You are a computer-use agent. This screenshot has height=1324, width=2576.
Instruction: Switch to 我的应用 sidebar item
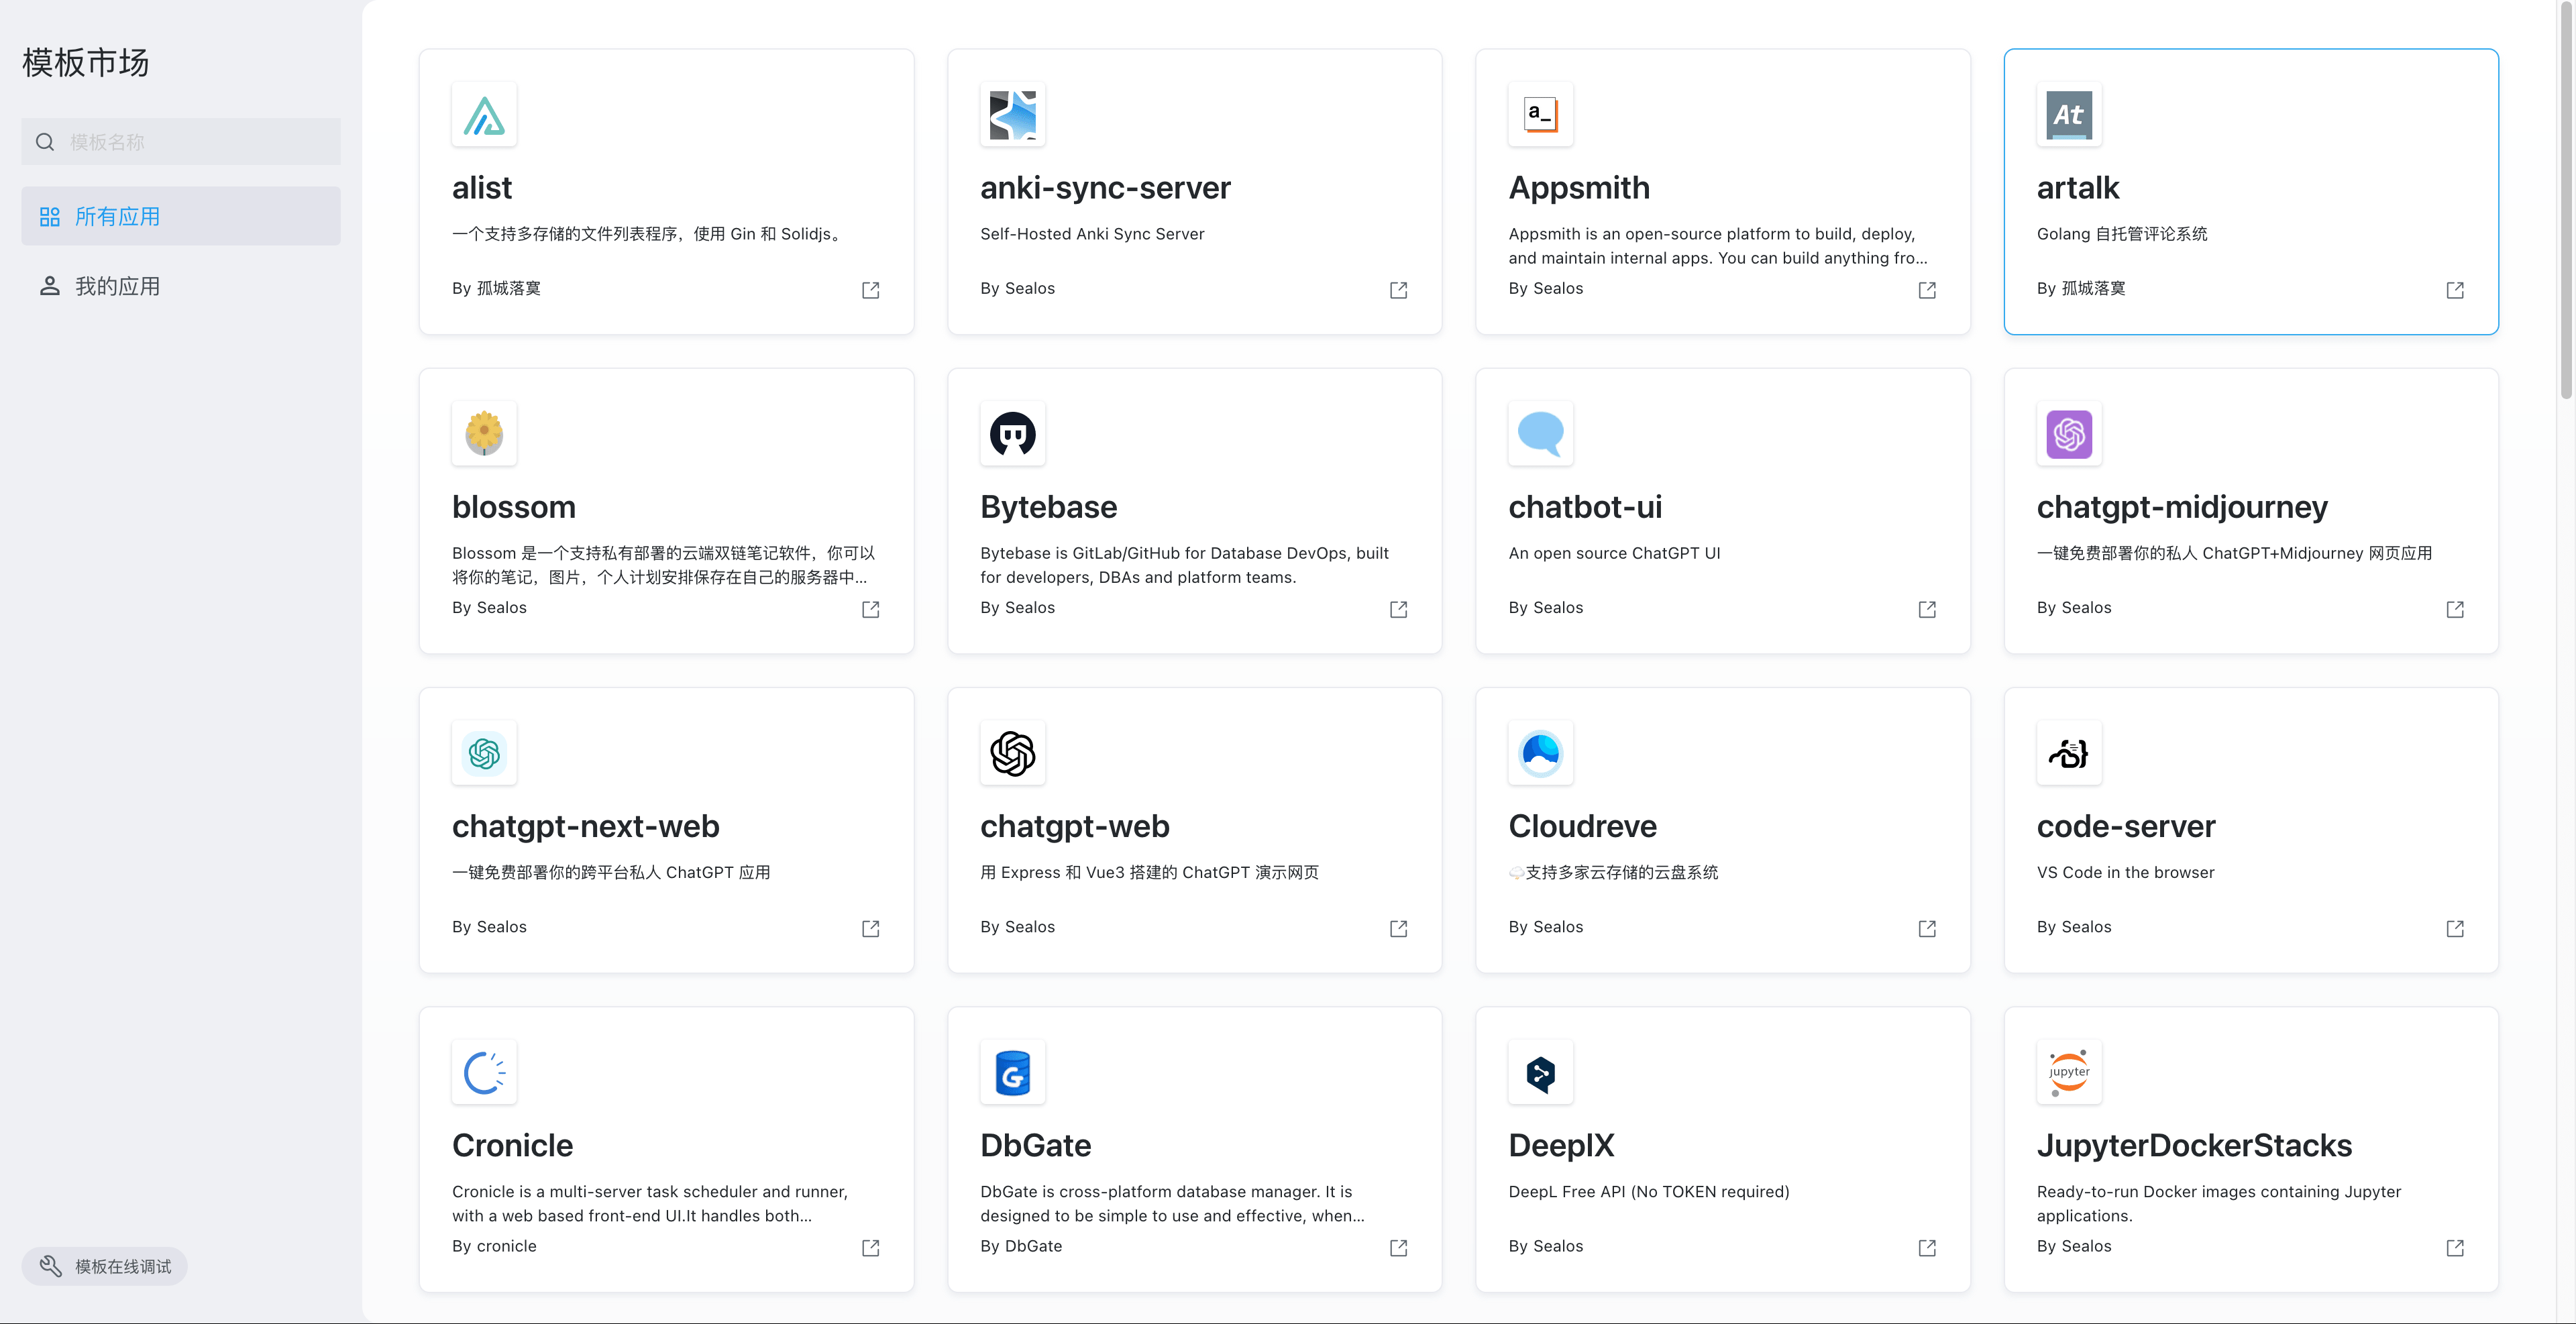coord(181,286)
